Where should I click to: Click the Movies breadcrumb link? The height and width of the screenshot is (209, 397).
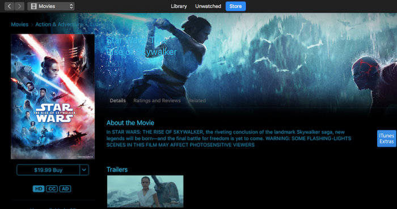19,24
